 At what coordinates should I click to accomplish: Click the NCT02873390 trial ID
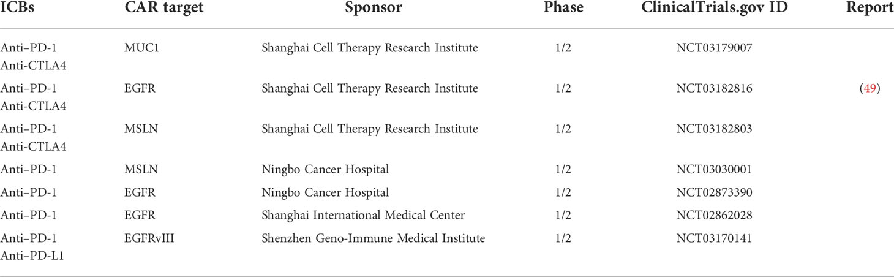(714, 192)
